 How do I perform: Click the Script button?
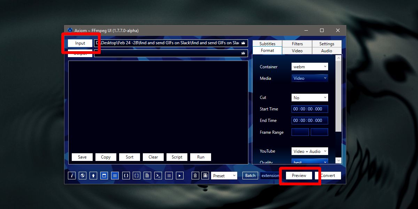177,157
